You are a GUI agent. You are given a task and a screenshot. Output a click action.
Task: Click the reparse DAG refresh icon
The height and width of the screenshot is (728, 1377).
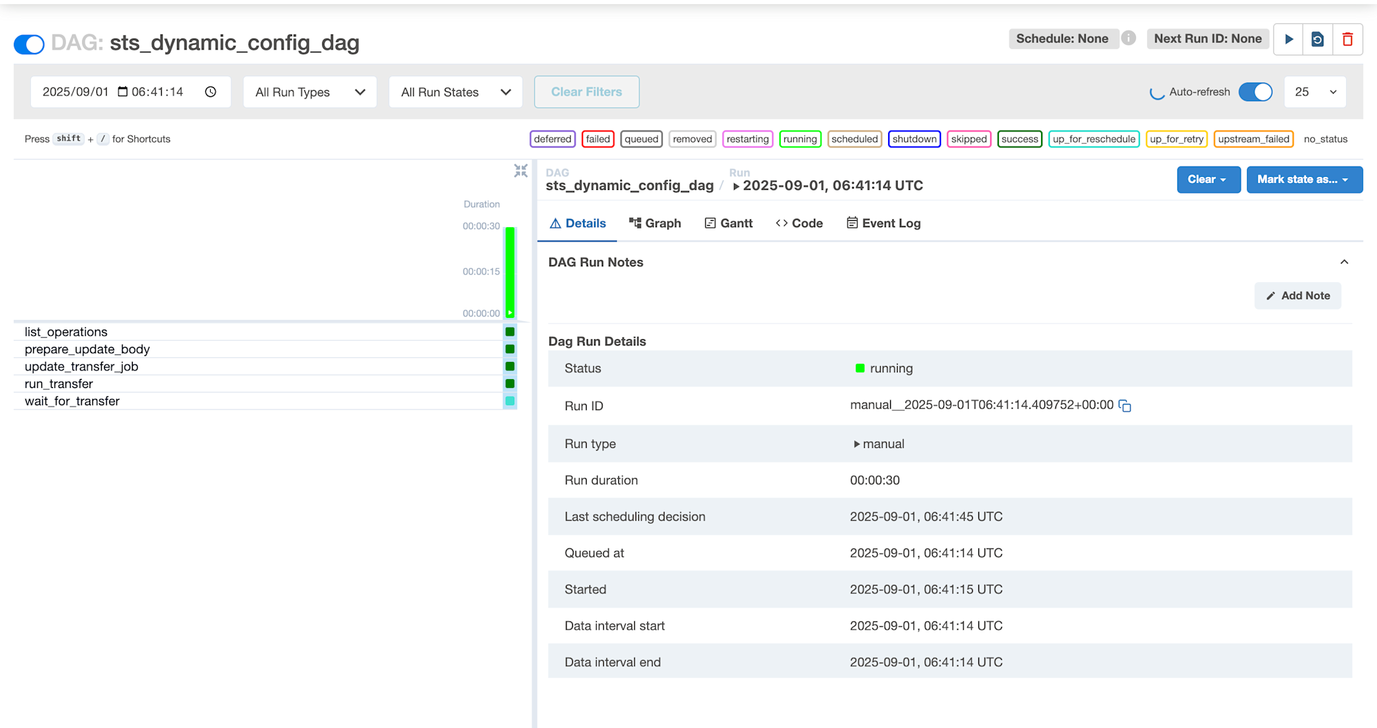[1318, 39]
